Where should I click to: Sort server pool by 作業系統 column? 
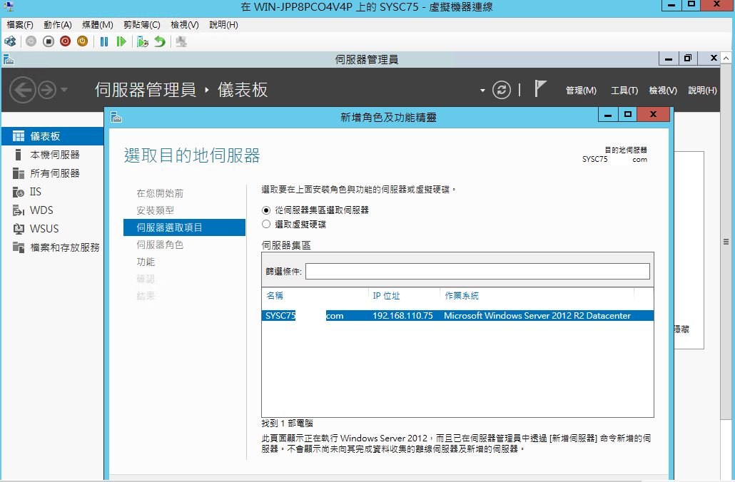tap(462, 296)
